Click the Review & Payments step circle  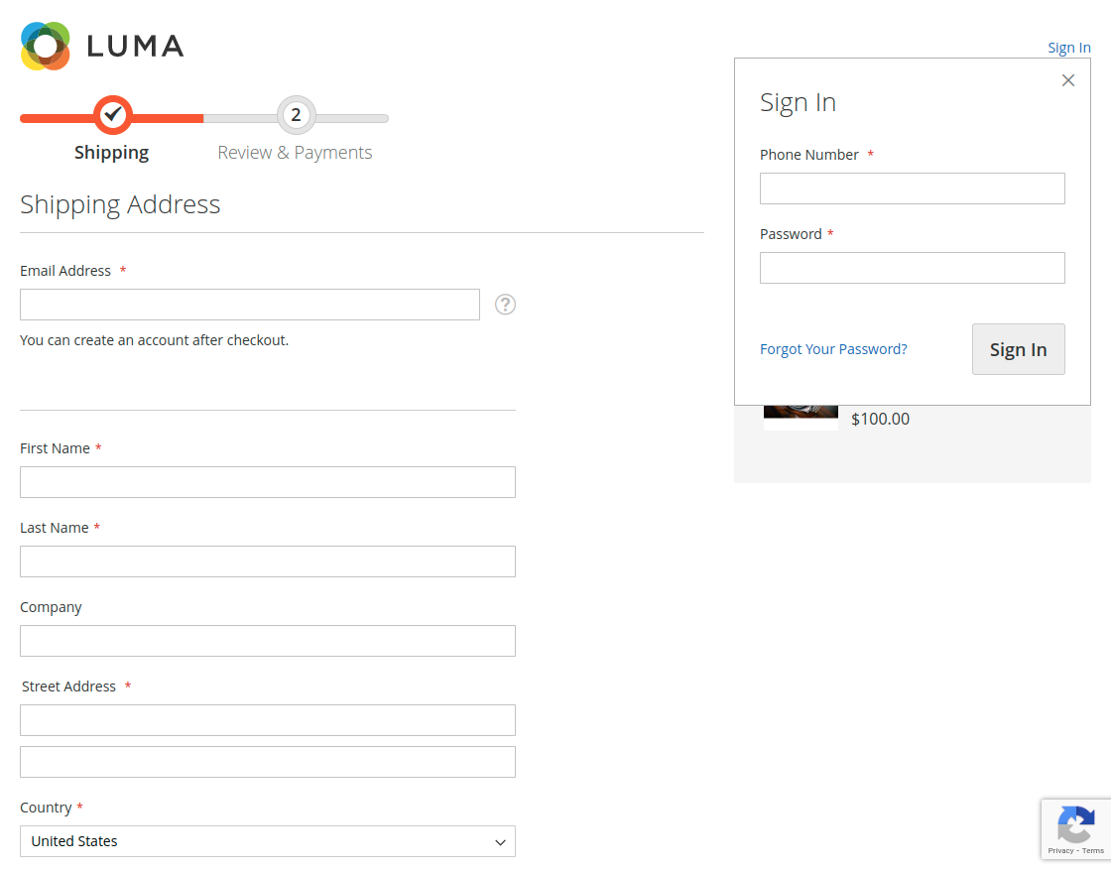point(296,114)
